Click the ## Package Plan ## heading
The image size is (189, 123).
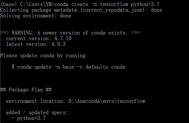tap(26, 90)
